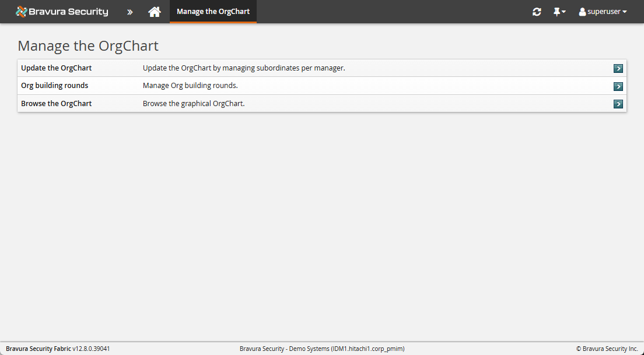Image resolution: width=644 pixels, height=355 pixels.
Task: Select the Manage the OrgChart tab
Action: point(213,11)
